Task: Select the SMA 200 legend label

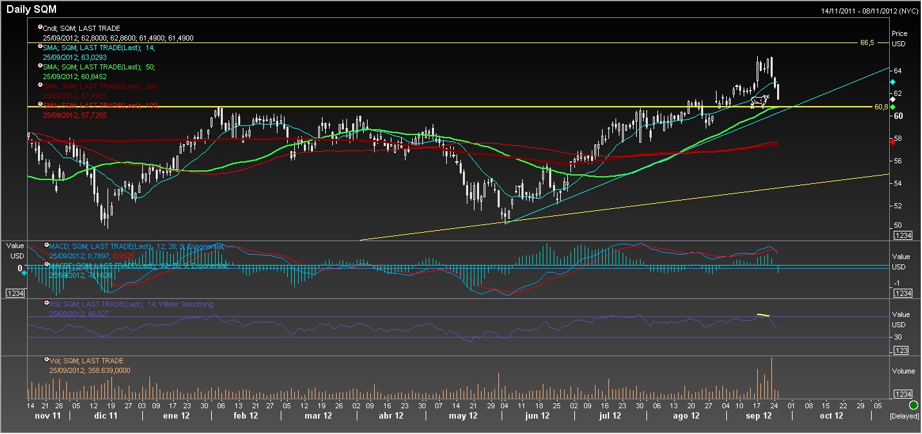Action: point(100,86)
